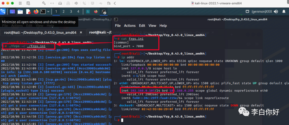Switch to workspace 1

pyautogui.click(x=56, y=12)
